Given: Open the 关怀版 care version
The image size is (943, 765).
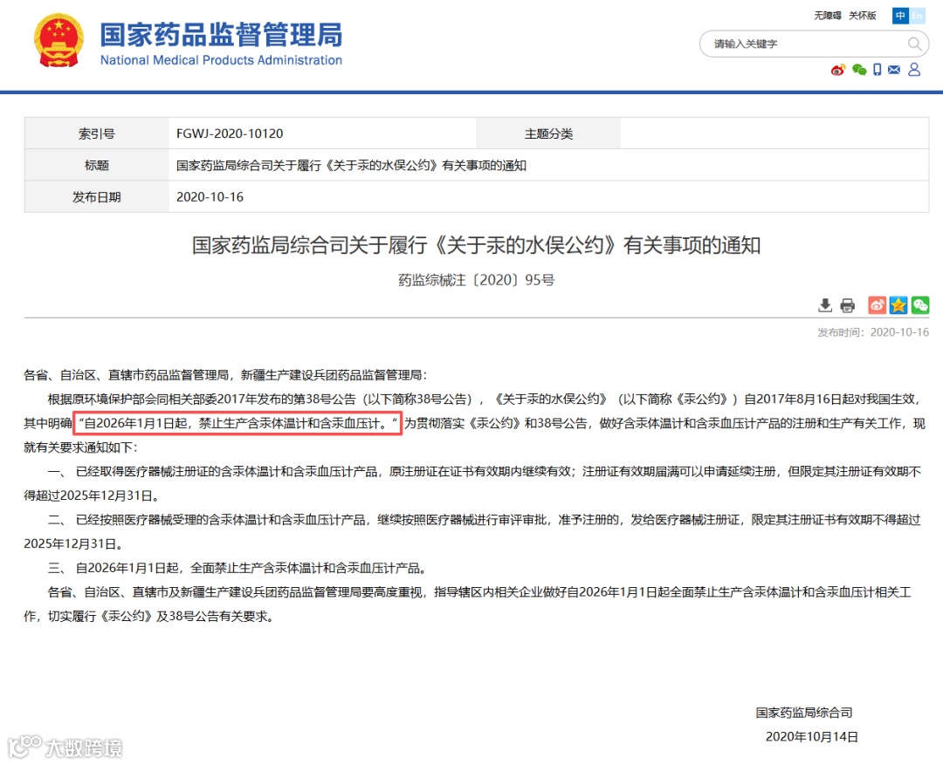Looking at the screenshot, I should pyautogui.click(x=862, y=15).
